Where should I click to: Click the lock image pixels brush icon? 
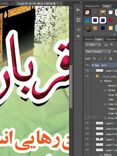tap(100, 58)
